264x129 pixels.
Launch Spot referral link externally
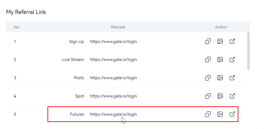click(232, 96)
